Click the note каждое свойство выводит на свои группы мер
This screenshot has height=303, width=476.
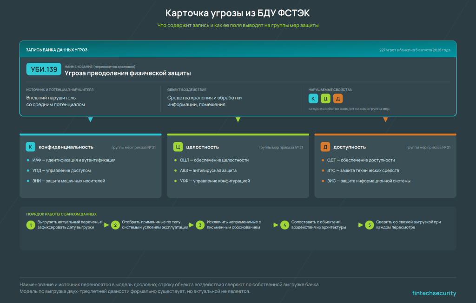349,109
